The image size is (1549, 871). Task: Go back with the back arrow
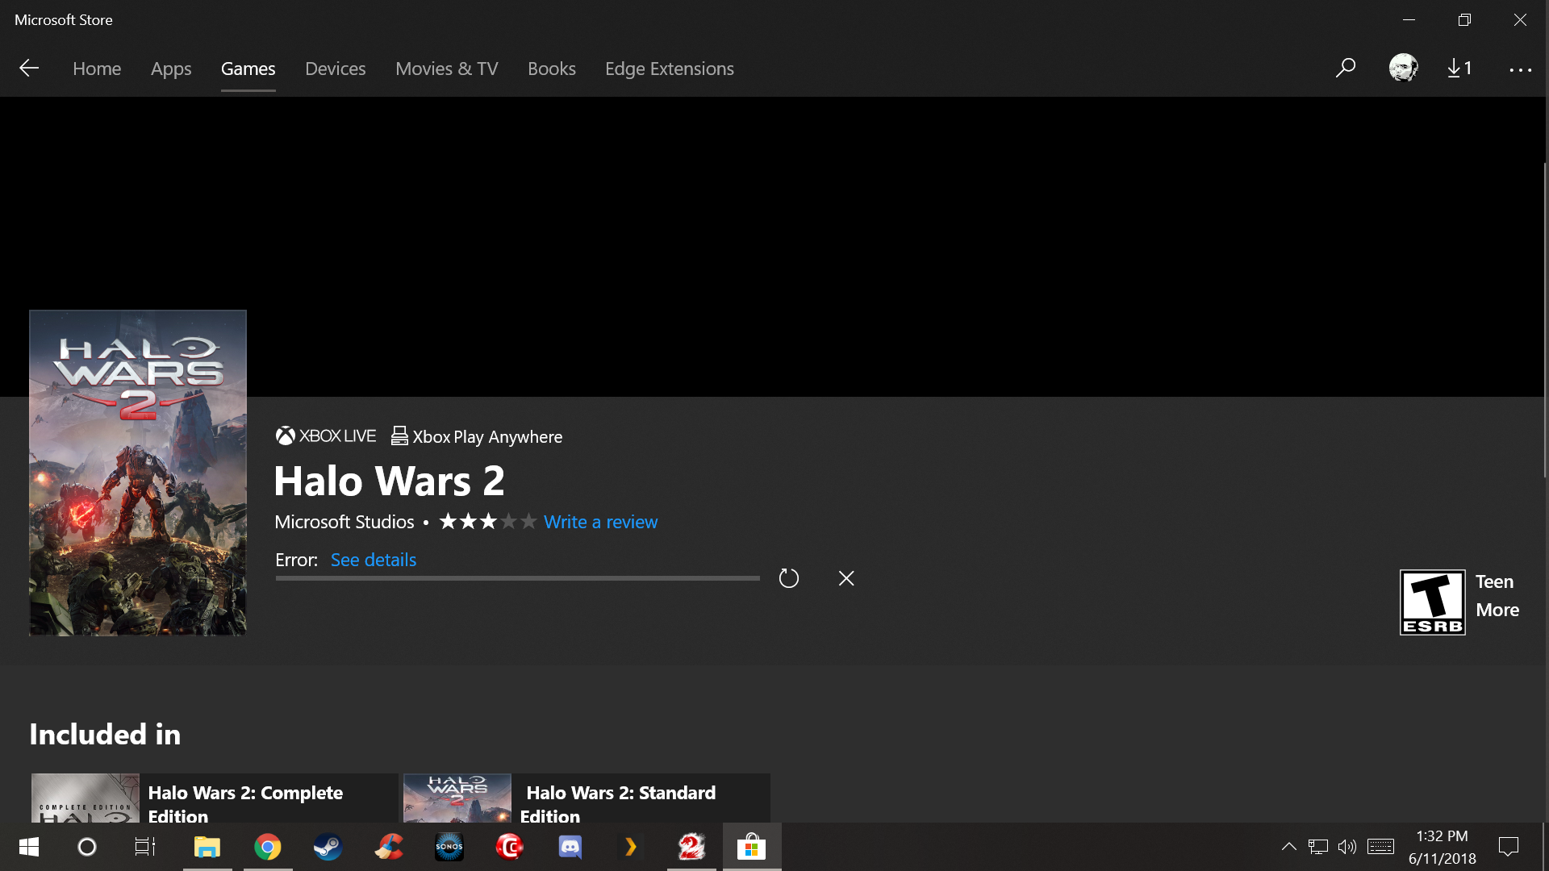29,69
